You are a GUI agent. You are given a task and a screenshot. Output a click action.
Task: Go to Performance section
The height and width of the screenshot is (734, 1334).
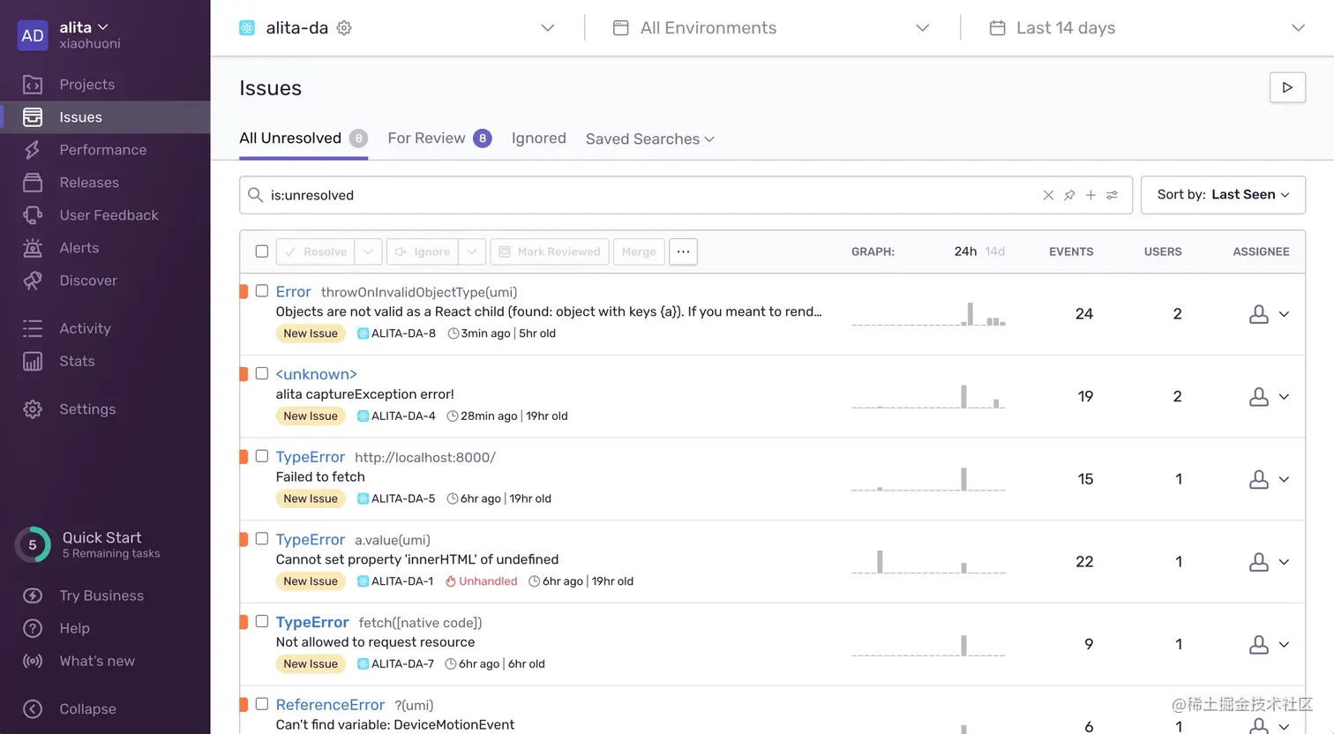[102, 150]
